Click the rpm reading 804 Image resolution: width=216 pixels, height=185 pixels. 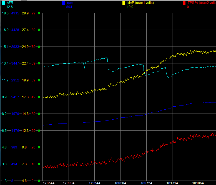tap(69, 7)
